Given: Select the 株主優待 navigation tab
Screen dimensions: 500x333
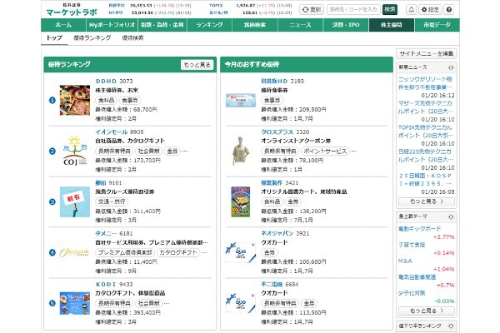Looking at the screenshot, I should coord(392,25).
